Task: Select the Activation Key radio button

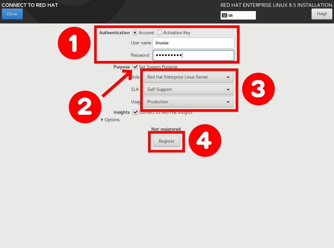Action: click(159, 33)
